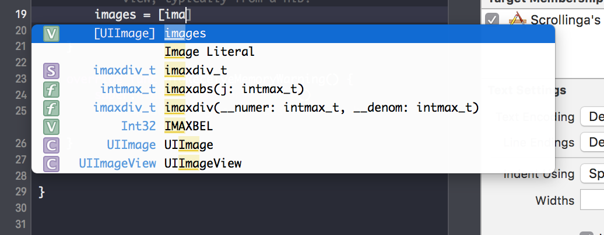The image size is (604, 235).
Task: Click the C class icon for UIImageView
Action: 51,164
